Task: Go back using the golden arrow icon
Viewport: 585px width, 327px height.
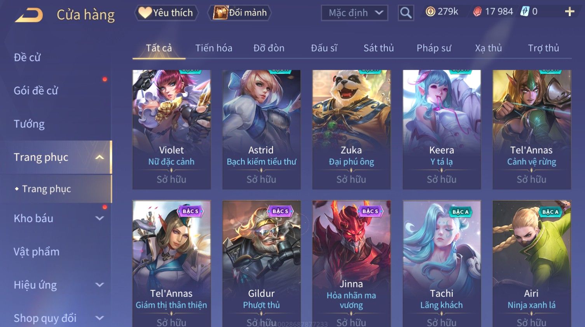Action: pyautogui.click(x=29, y=15)
